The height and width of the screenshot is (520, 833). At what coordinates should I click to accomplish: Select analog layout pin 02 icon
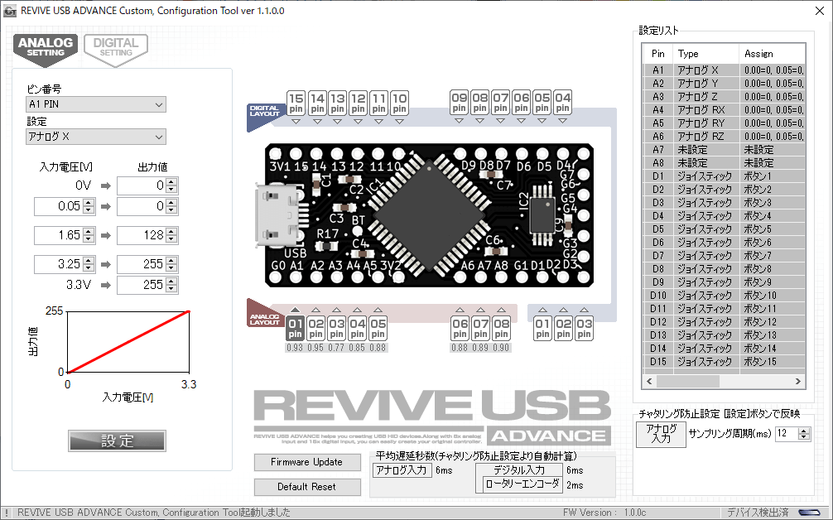(x=315, y=329)
